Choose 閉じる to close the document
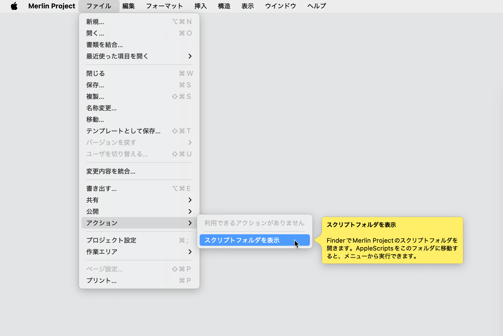This screenshot has width=503, height=336. [x=139, y=73]
